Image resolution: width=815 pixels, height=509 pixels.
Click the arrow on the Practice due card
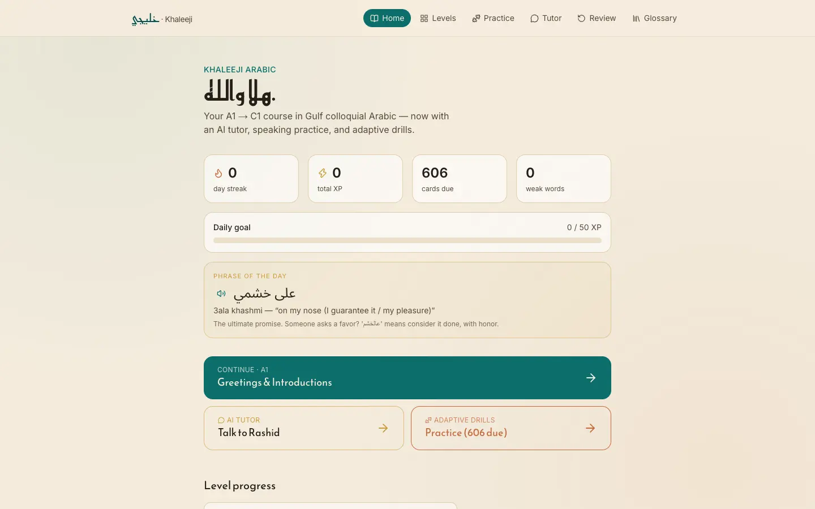590,428
